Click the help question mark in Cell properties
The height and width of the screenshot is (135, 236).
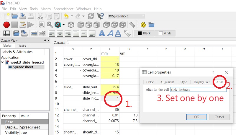tap(213, 72)
